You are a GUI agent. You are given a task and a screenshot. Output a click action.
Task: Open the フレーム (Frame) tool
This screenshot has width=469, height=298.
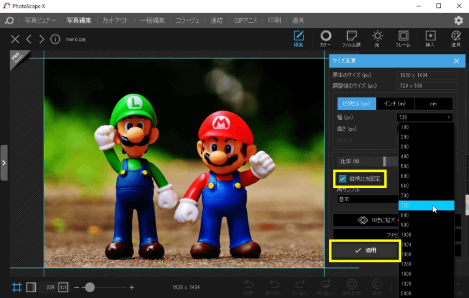(403, 38)
